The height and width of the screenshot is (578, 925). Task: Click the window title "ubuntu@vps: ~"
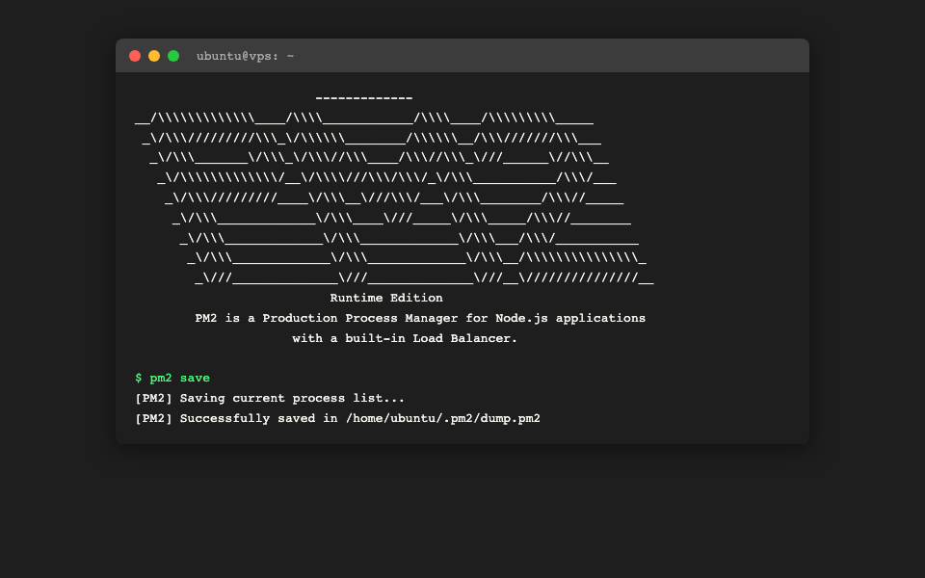(x=245, y=56)
